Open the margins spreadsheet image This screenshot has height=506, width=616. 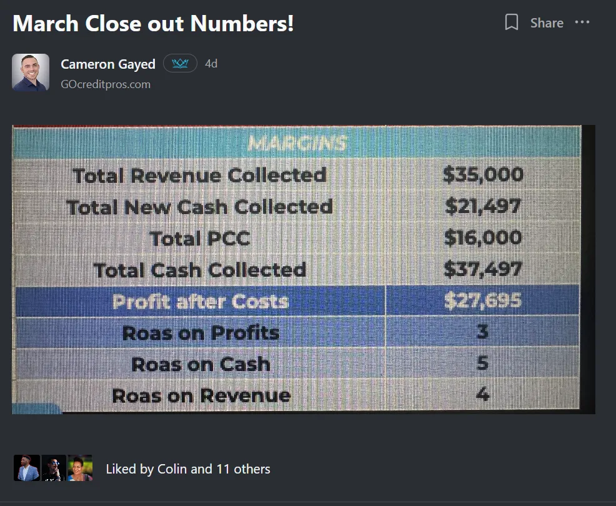304,269
